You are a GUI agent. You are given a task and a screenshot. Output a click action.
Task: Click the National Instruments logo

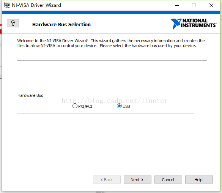point(193,24)
